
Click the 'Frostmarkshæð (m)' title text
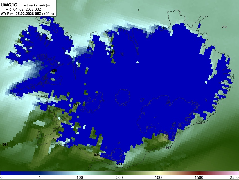pos(35,5)
